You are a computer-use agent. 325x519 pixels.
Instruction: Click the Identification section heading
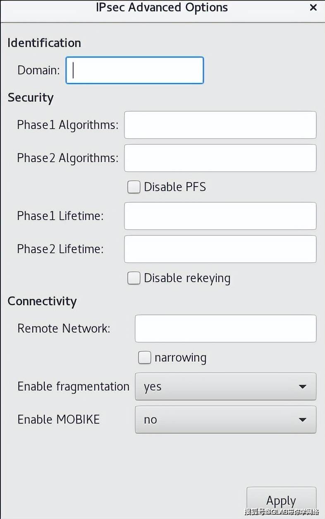[x=44, y=43]
